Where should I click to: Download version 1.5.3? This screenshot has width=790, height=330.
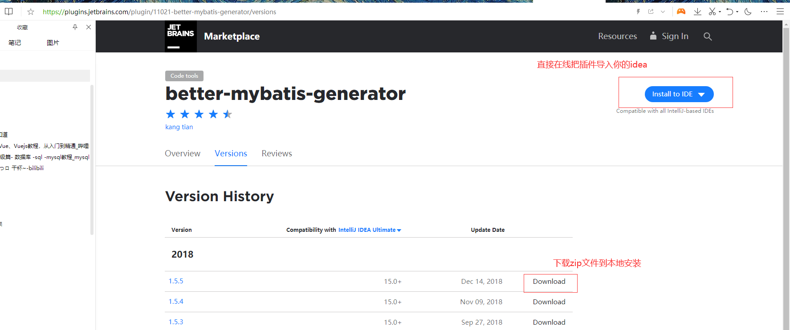pos(549,322)
